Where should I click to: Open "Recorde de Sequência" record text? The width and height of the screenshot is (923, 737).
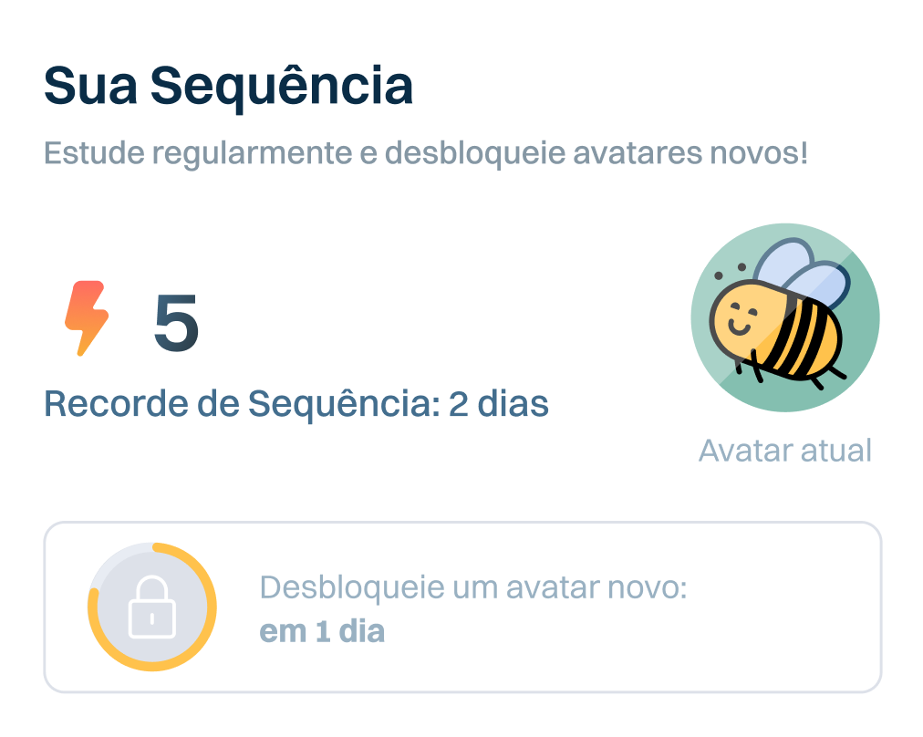click(x=242, y=403)
